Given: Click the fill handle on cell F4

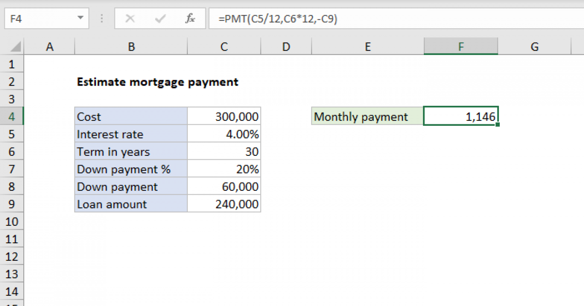Looking at the screenshot, I should coord(497,125).
